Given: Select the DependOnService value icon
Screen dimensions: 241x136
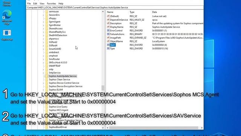Looking at the screenshot, I should 108,20.
